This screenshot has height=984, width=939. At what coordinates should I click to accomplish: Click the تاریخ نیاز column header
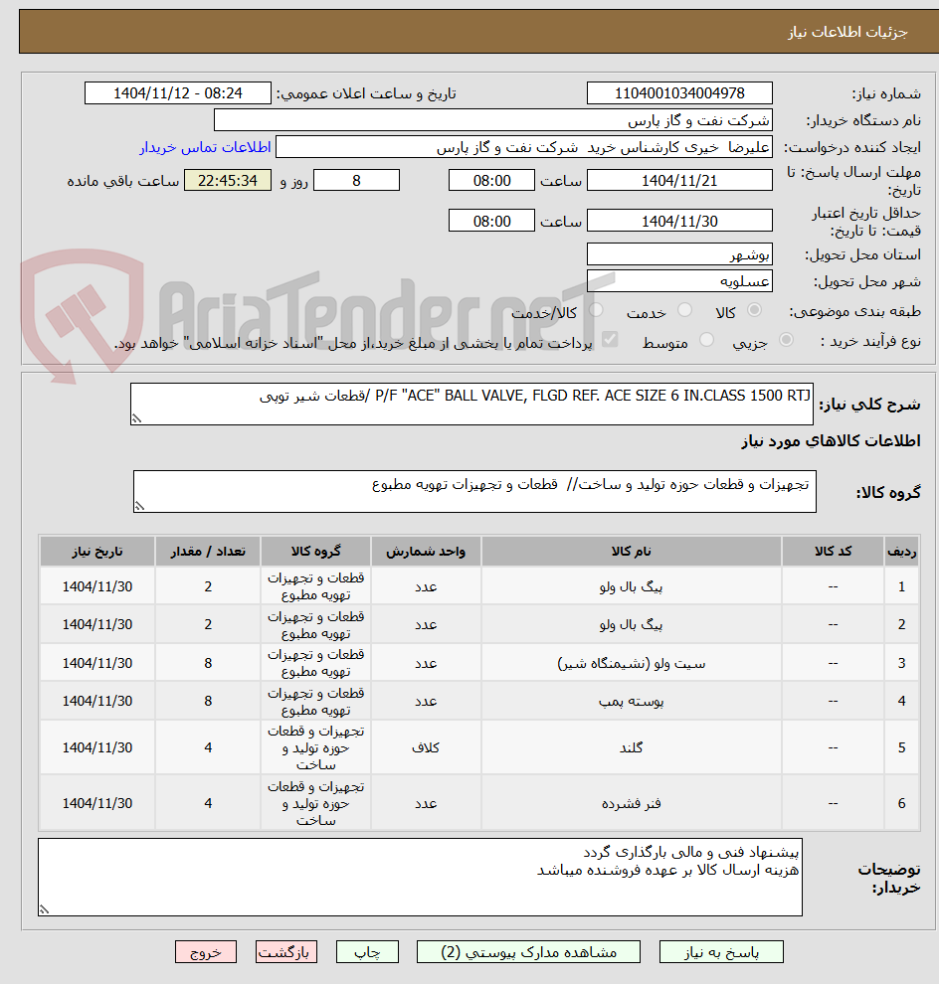pos(97,551)
